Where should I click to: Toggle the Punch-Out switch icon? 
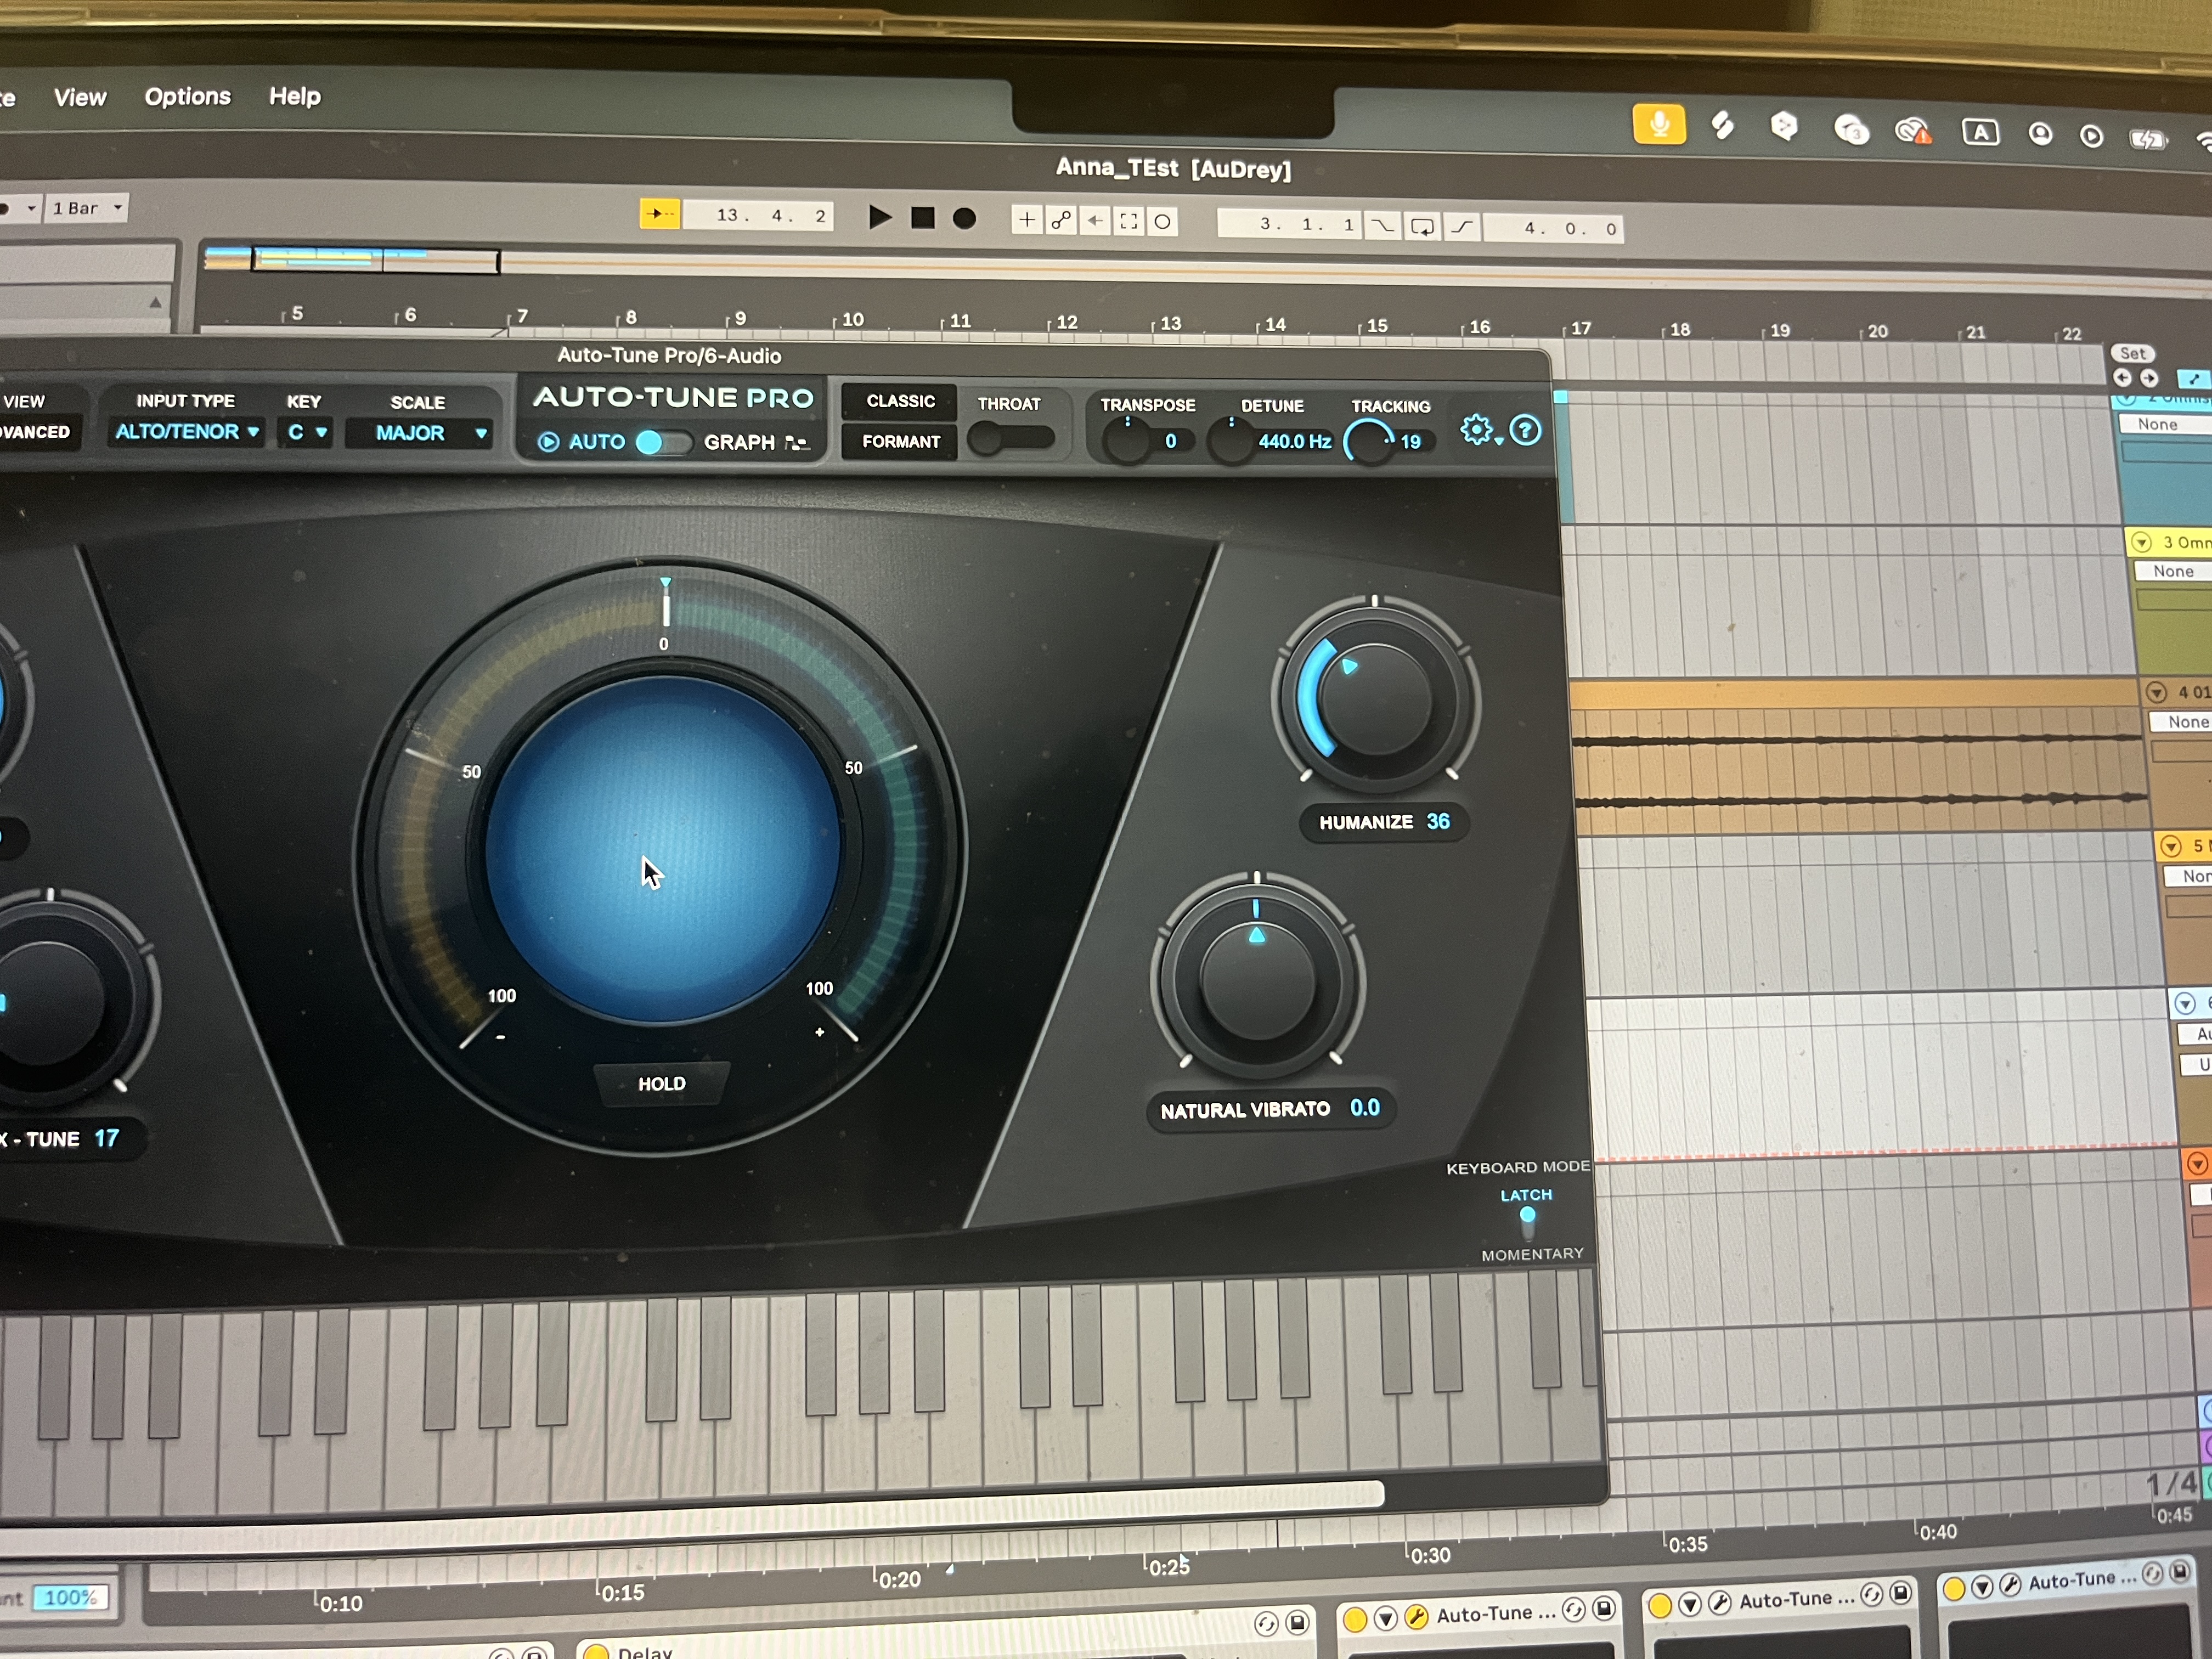pos(1461,227)
